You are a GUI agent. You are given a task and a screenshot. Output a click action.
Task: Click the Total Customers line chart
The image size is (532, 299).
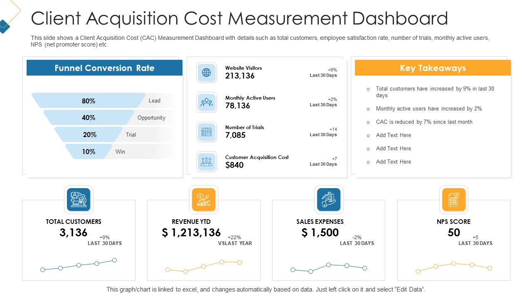point(79,265)
